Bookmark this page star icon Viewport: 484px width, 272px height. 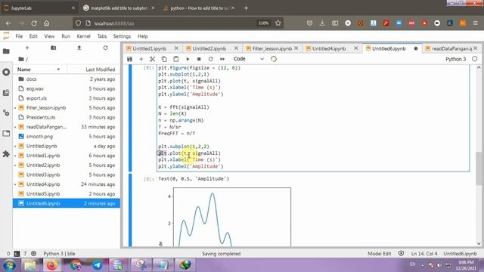point(278,23)
